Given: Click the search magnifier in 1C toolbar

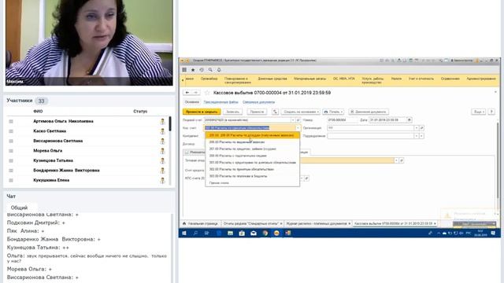Looking at the screenshot, I should 210,70.
